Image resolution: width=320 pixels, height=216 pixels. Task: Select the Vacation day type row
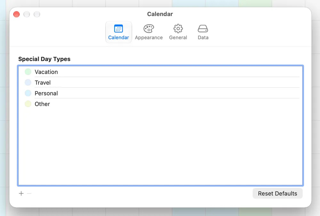[160, 72]
